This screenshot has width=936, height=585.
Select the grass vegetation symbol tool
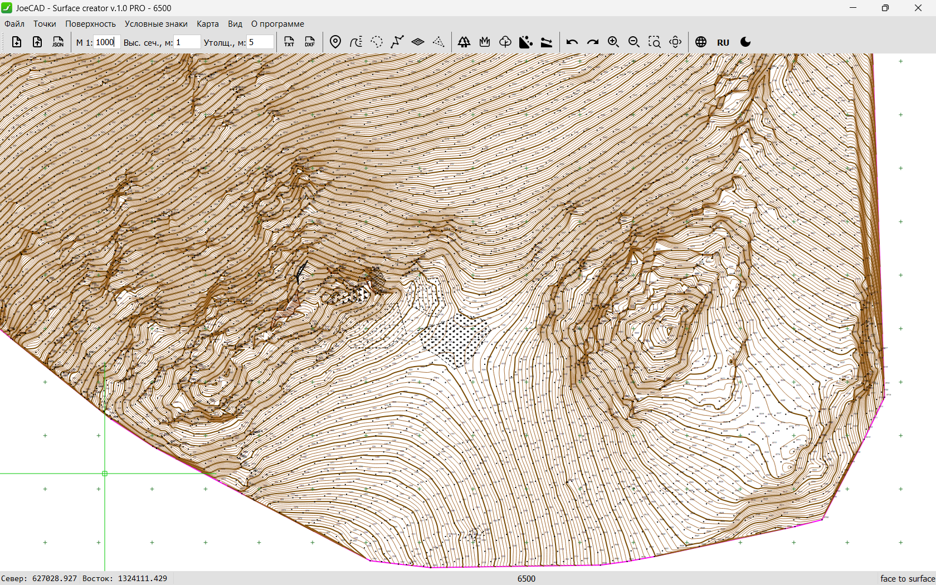coord(485,42)
